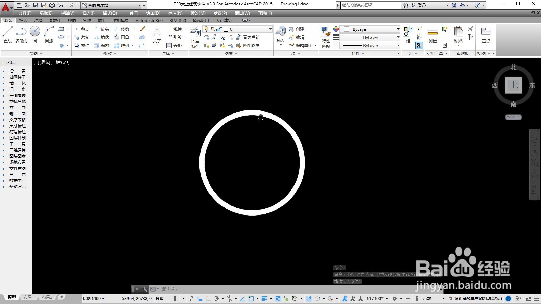Screen dimensions: 541x304
Task: Toggle snap mode in status bar
Action: (x=177, y=299)
